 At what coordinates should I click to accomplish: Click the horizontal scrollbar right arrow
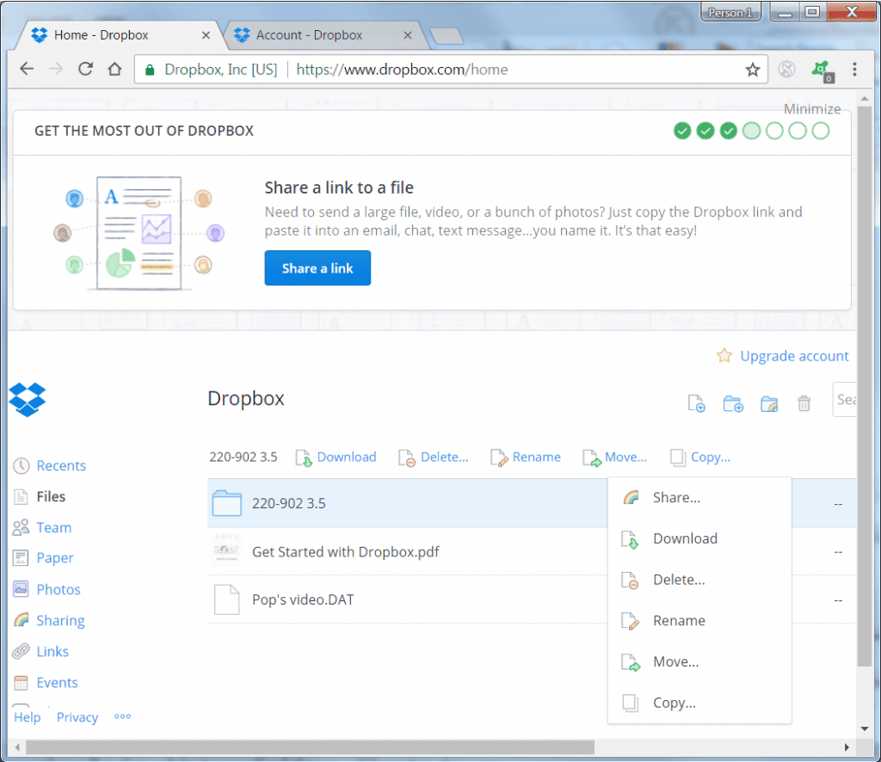coord(847,747)
